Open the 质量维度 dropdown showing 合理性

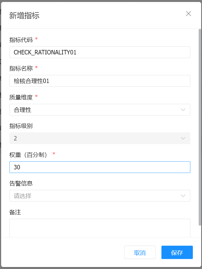(x=94, y=110)
